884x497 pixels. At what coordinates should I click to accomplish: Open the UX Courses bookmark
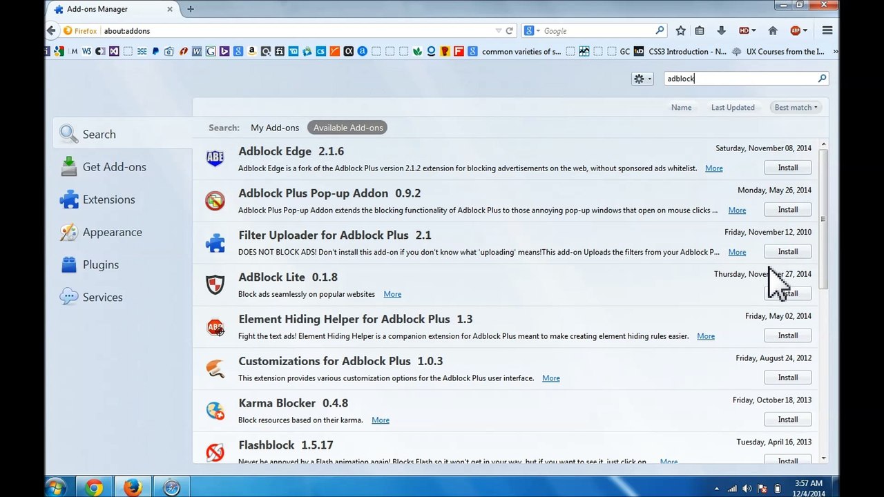click(778, 51)
